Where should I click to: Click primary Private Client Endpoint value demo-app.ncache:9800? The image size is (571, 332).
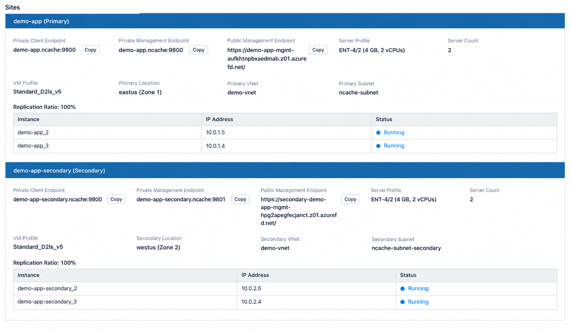tap(44, 50)
